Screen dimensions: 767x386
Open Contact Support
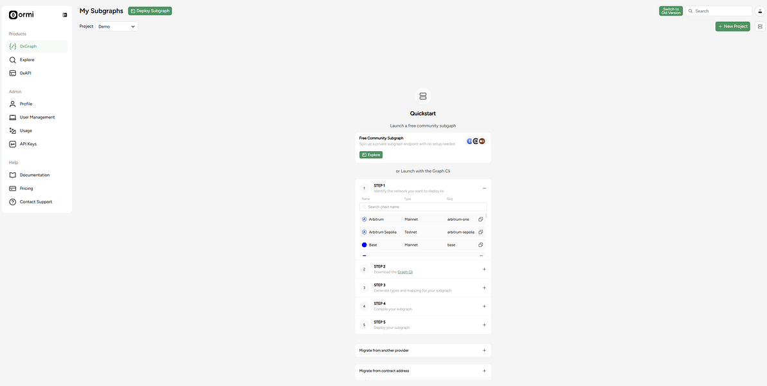click(x=37, y=201)
